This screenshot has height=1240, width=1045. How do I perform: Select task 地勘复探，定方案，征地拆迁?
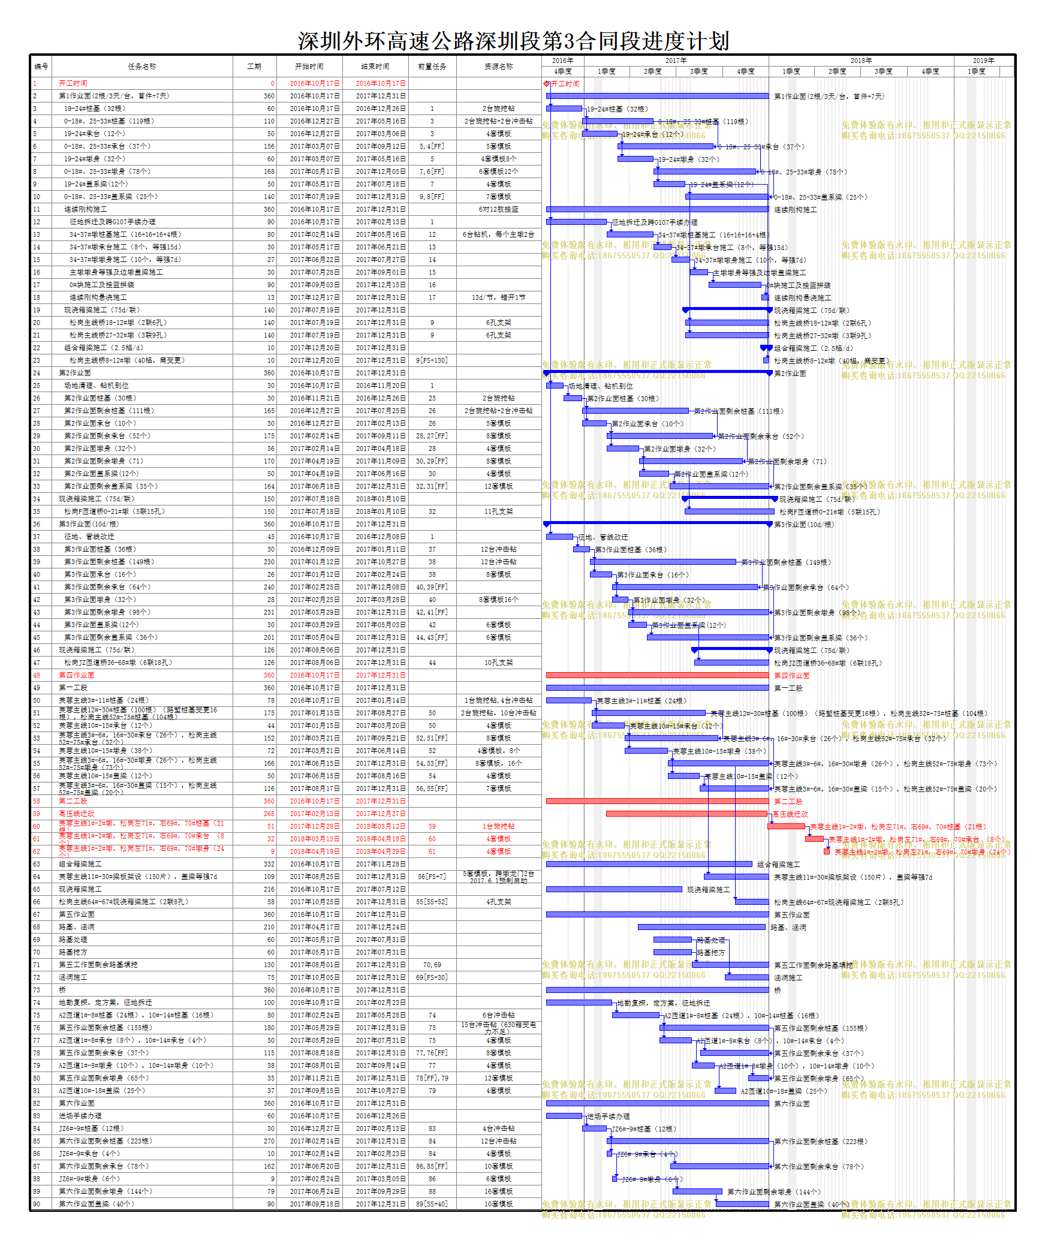[x=106, y=1003]
